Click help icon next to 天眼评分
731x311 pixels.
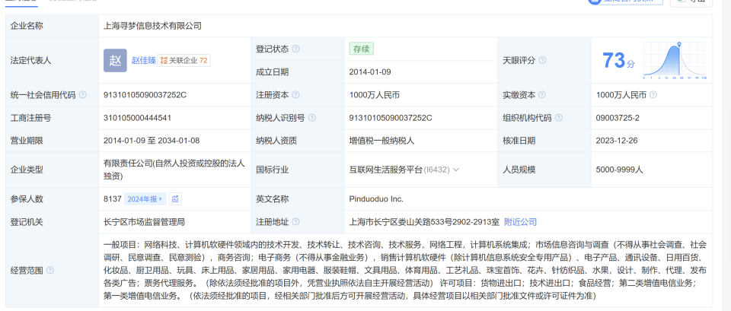(x=542, y=61)
